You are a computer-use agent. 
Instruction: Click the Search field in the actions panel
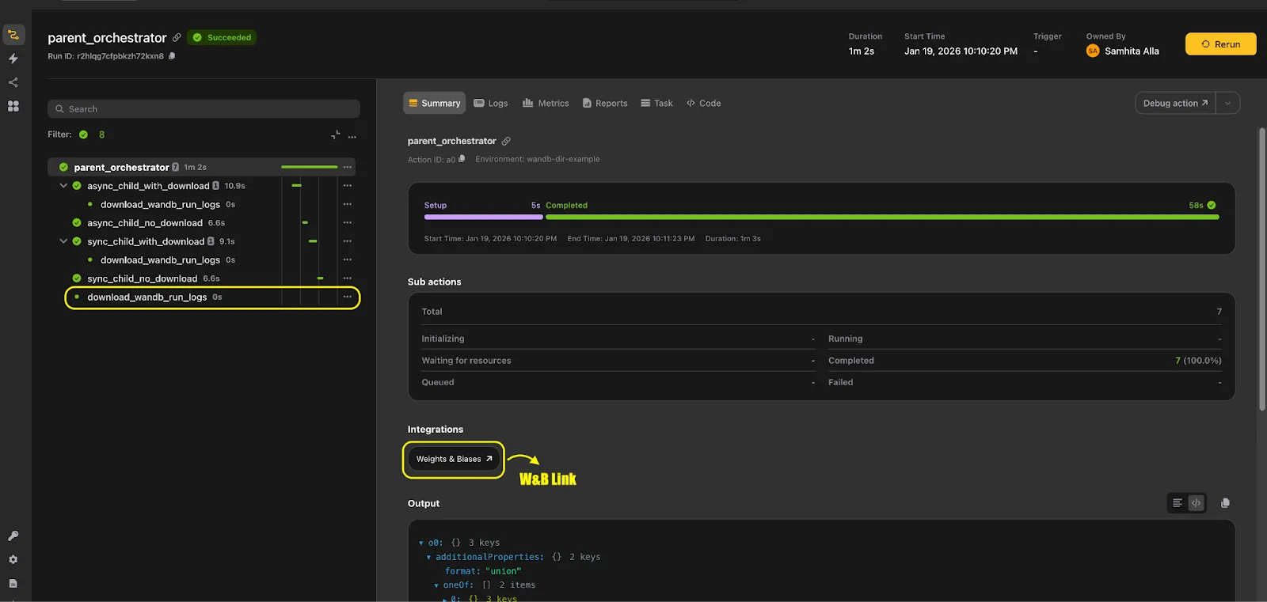point(204,109)
